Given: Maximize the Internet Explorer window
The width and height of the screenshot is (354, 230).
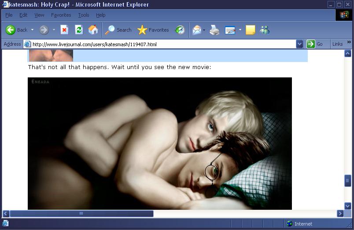Looking at the screenshot, I should 339,4.
